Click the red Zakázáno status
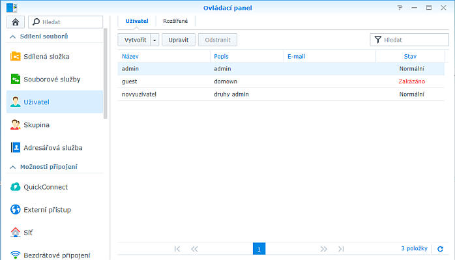Image resolution: width=455 pixels, height=260 pixels. click(412, 81)
